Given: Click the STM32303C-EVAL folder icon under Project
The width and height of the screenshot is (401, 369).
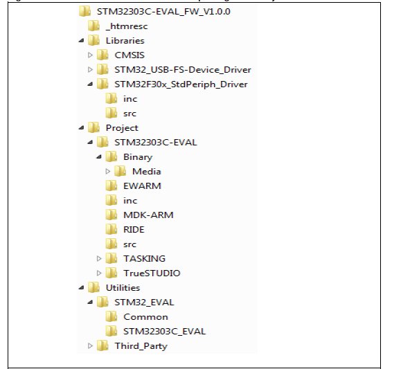Looking at the screenshot, I should [x=103, y=142].
